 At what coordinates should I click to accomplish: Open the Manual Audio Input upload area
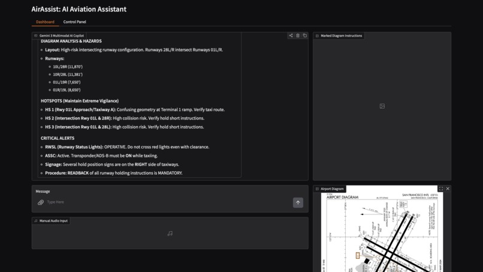click(170, 233)
